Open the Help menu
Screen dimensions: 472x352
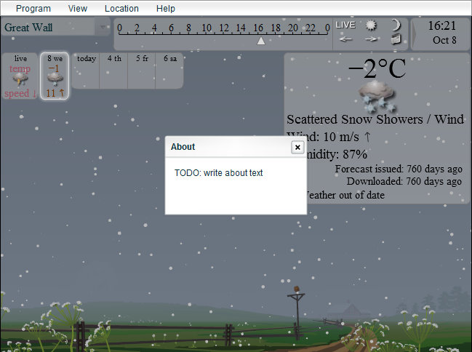[166, 9]
